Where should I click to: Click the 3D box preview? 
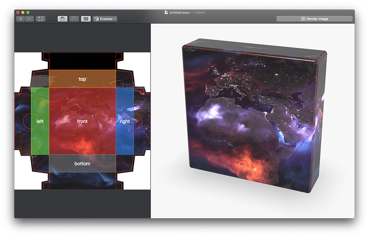pyautogui.click(x=254, y=116)
